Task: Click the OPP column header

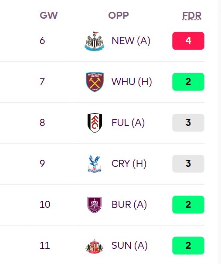Action: pyautogui.click(x=119, y=15)
